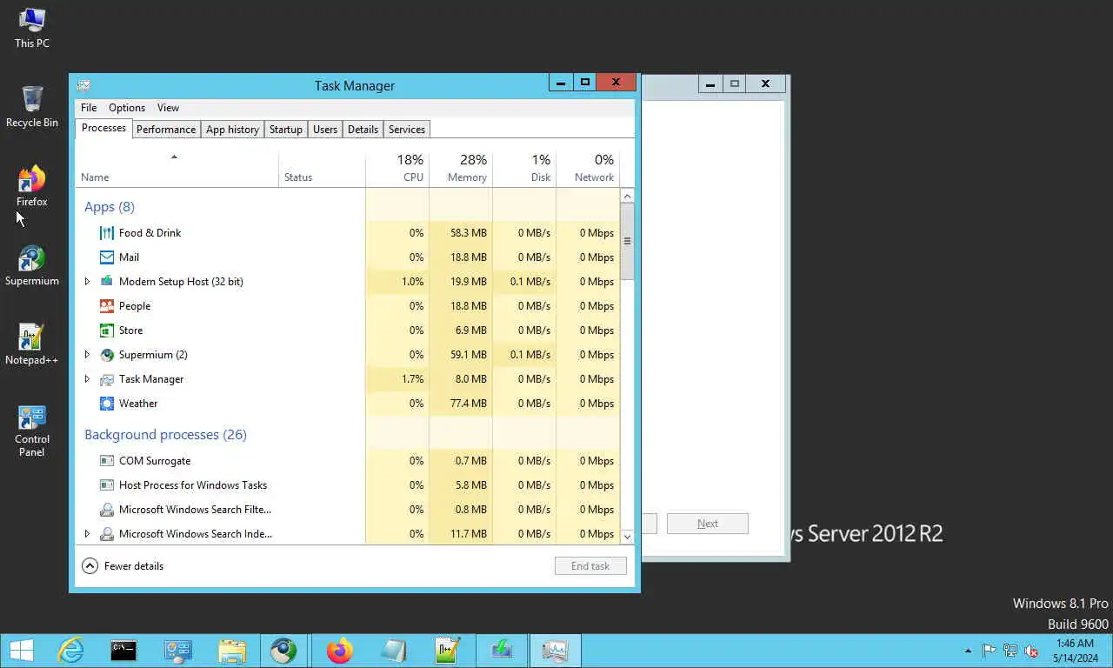The width and height of the screenshot is (1113, 668).
Task: Click Microsoft Windows Search Indexer icon
Action: (107, 534)
